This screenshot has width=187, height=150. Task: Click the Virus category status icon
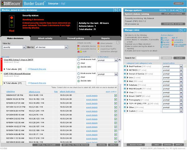(x=125, y=92)
